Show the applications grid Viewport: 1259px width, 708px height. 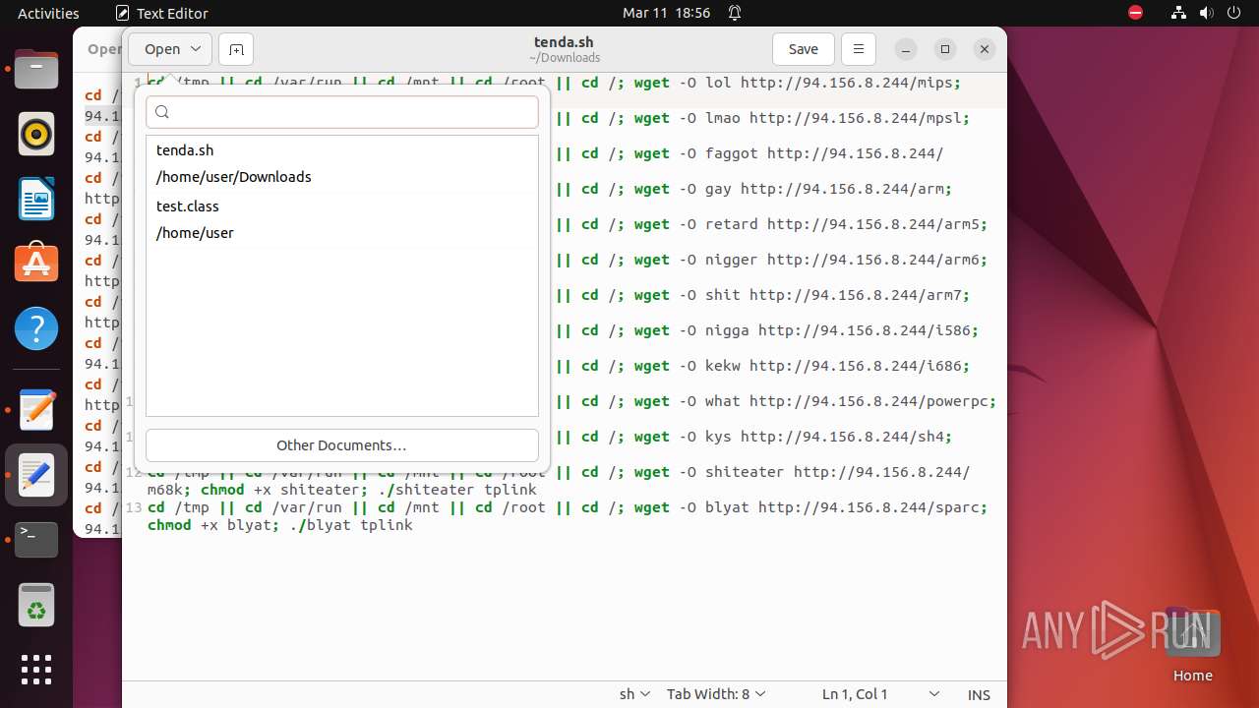pyautogui.click(x=36, y=670)
